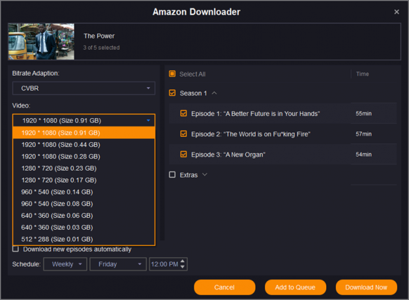Click Add to Queue button
Screen dimensions: 409x300
pos(295,287)
